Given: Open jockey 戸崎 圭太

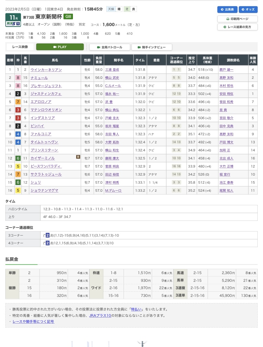Looking at the screenshot, I should pyautogui.click(x=112, y=118).
